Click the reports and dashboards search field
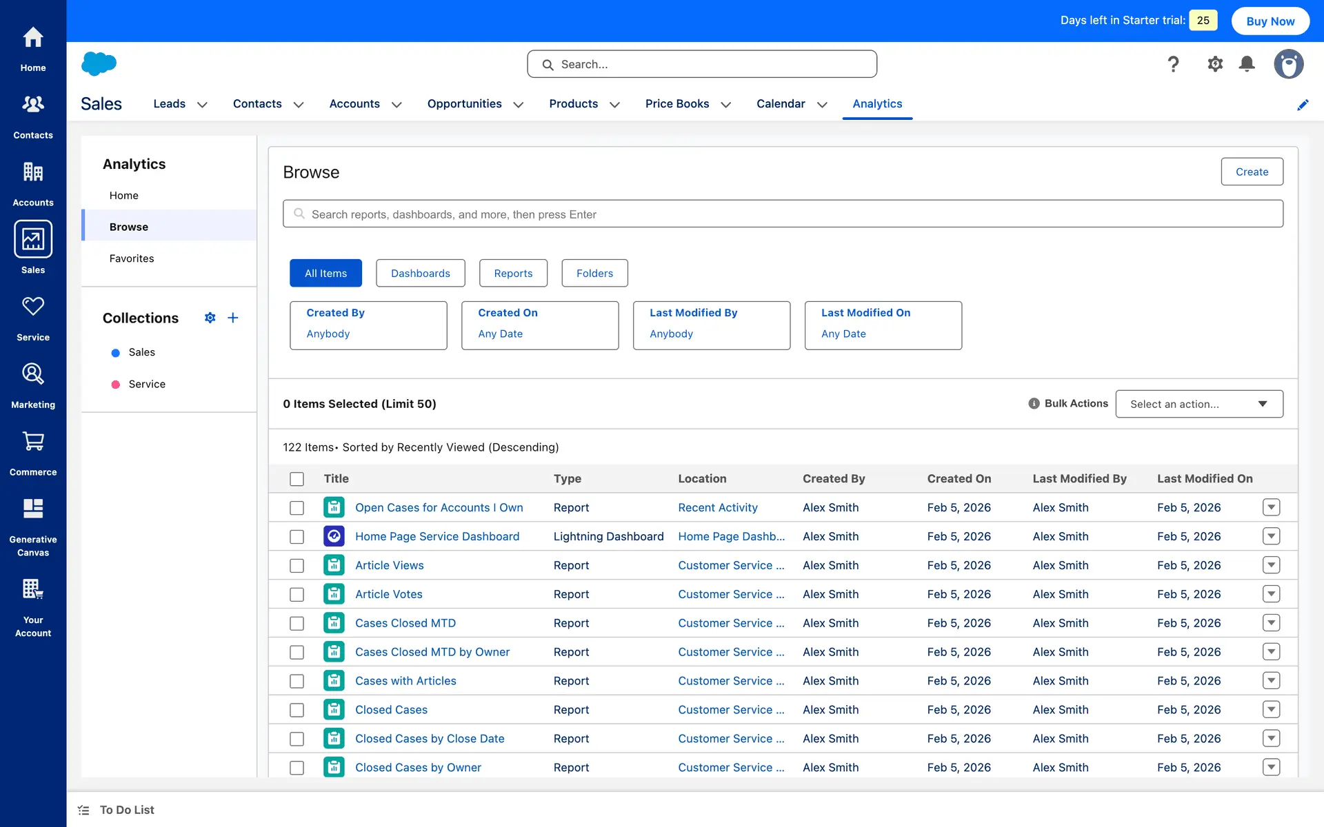Viewport: 1324px width, 827px height. click(783, 214)
